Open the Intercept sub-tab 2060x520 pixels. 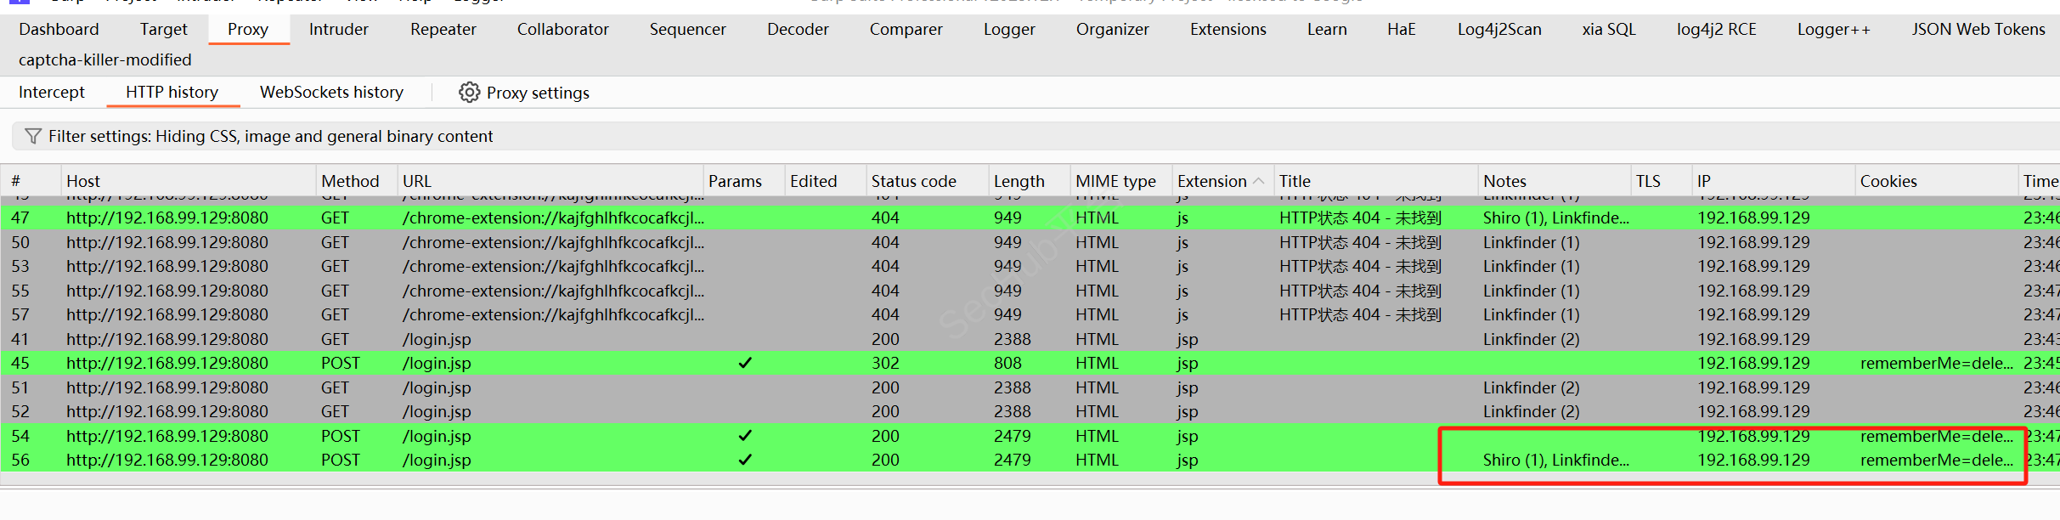click(x=52, y=93)
